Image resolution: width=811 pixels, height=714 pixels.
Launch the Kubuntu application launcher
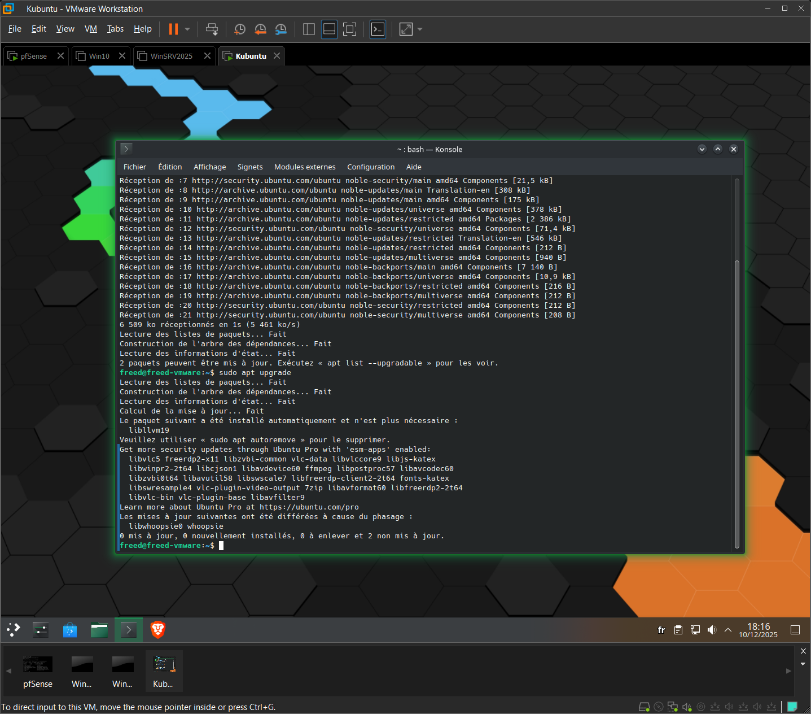tap(13, 629)
